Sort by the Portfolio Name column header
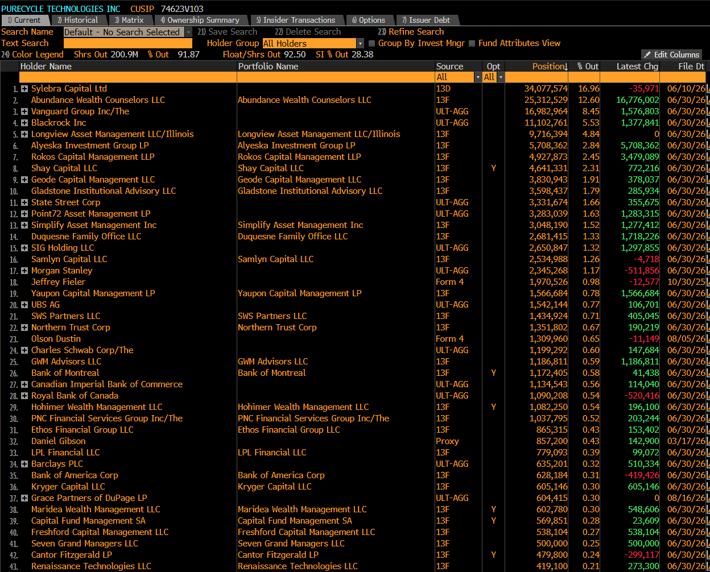 pos(269,67)
